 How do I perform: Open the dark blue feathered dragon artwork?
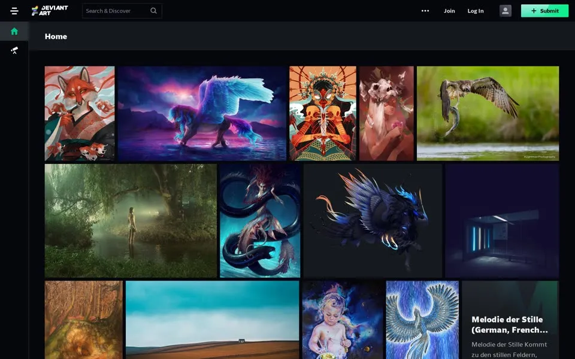373,221
